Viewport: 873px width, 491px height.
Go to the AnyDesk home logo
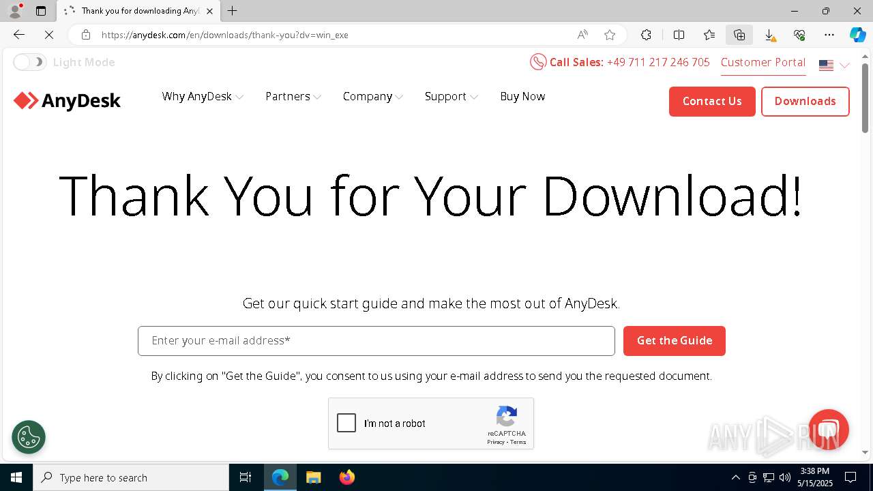[x=67, y=101]
